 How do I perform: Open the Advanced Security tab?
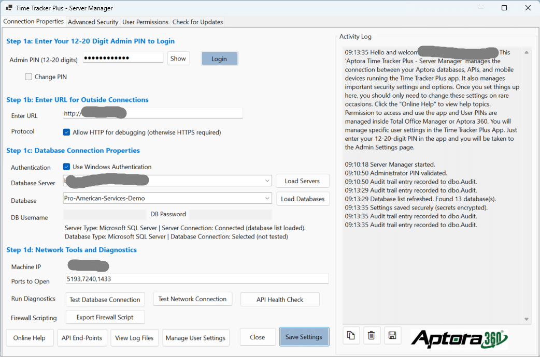pos(93,22)
